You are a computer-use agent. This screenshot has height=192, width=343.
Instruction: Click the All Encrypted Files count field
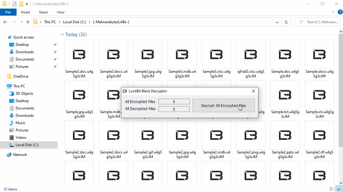[x=174, y=102]
